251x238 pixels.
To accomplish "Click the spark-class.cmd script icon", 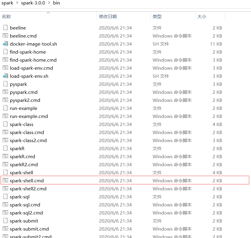I will tap(5, 132).
